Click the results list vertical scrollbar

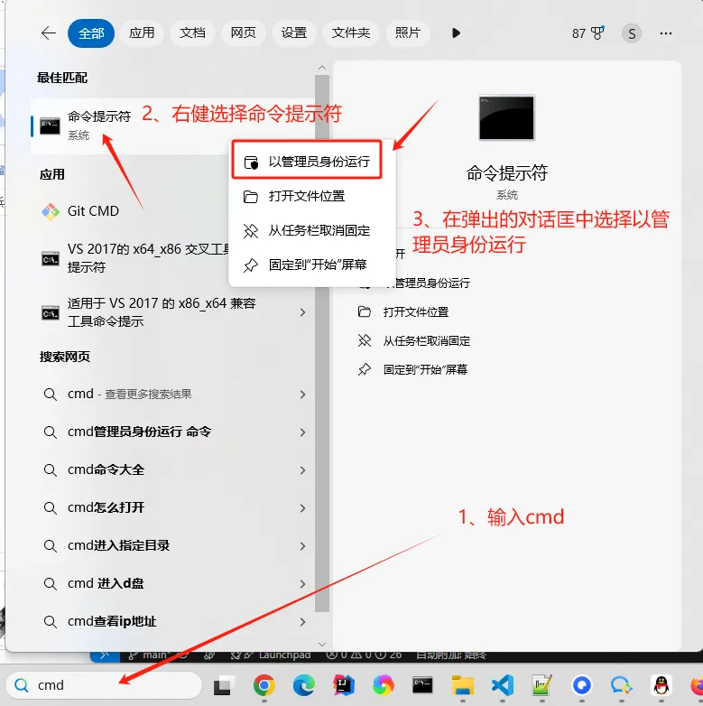(322, 342)
